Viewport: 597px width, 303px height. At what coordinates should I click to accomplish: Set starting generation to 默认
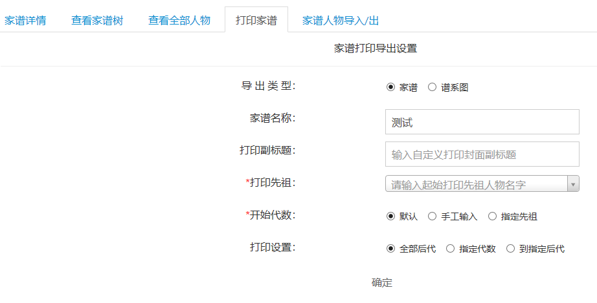pos(390,216)
